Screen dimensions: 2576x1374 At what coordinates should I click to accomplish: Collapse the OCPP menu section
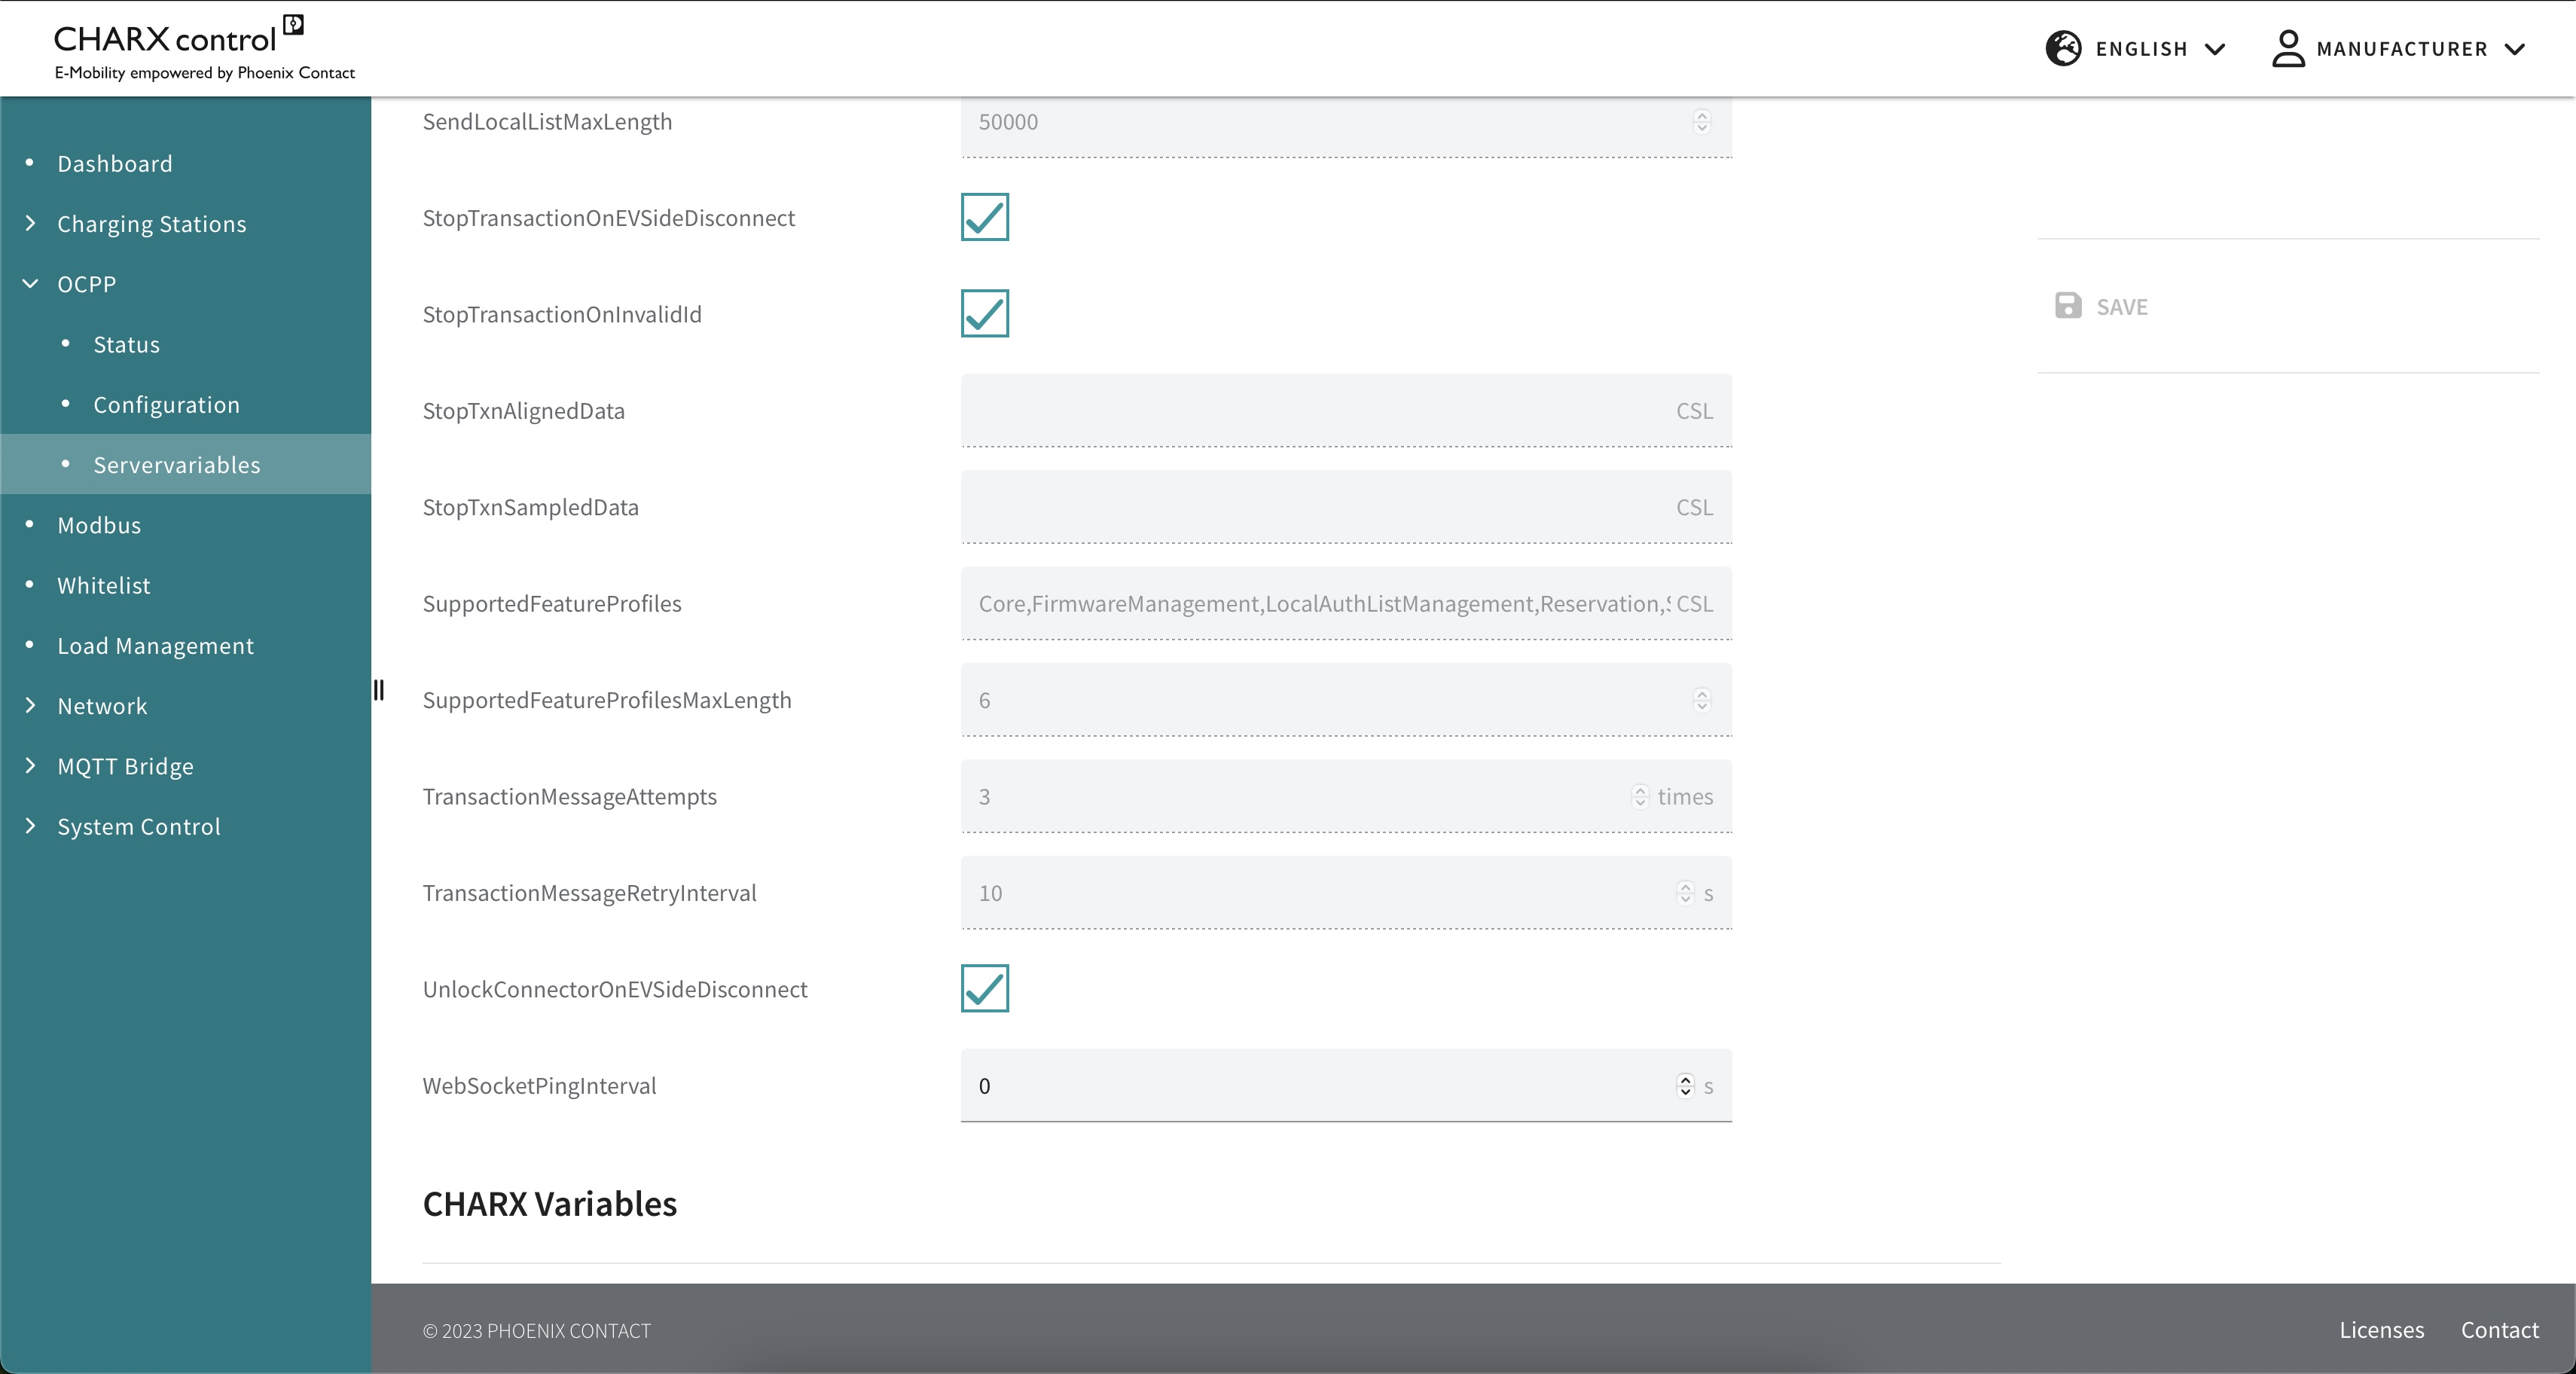pos(30,284)
